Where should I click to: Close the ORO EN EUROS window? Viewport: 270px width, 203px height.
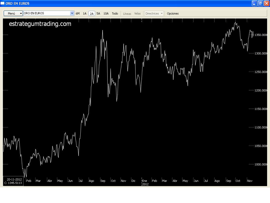click(x=267, y=3)
